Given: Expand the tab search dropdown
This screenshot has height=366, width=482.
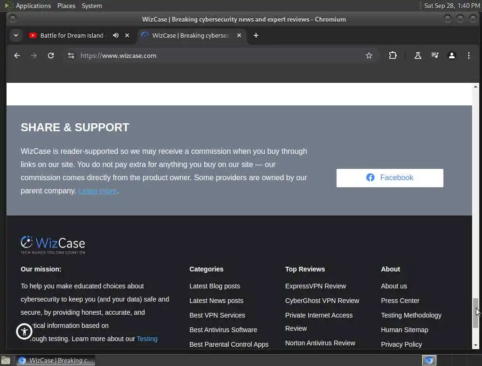Looking at the screenshot, I should coord(16,35).
